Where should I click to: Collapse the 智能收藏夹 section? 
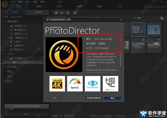coord(5,21)
